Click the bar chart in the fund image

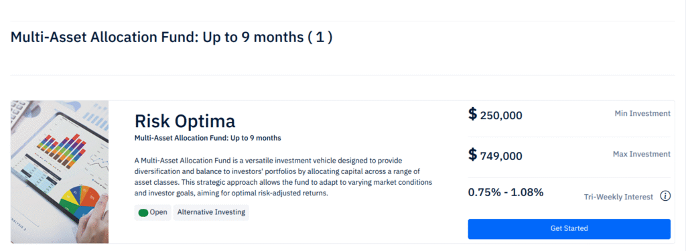[x=62, y=150]
